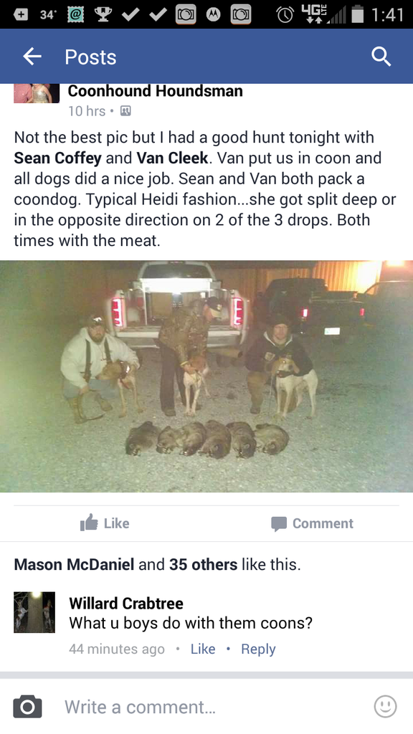The height and width of the screenshot is (734, 413).
Task: Open Willard Crabtree's profile name
Action: [126, 603]
